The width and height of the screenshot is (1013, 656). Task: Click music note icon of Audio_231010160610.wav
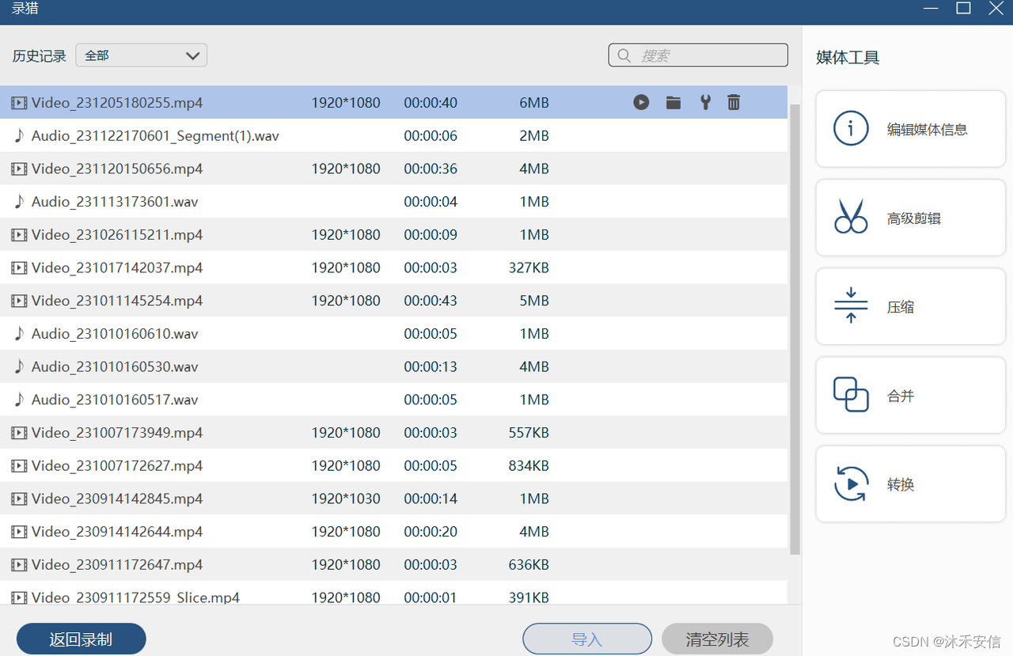[x=19, y=334]
